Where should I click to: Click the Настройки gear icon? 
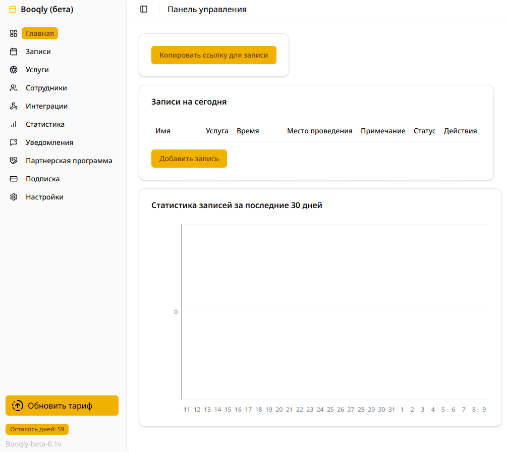[x=14, y=197]
